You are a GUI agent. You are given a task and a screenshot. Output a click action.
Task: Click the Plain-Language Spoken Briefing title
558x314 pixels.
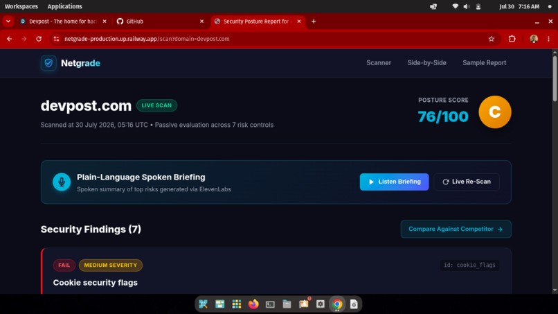(x=141, y=177)
